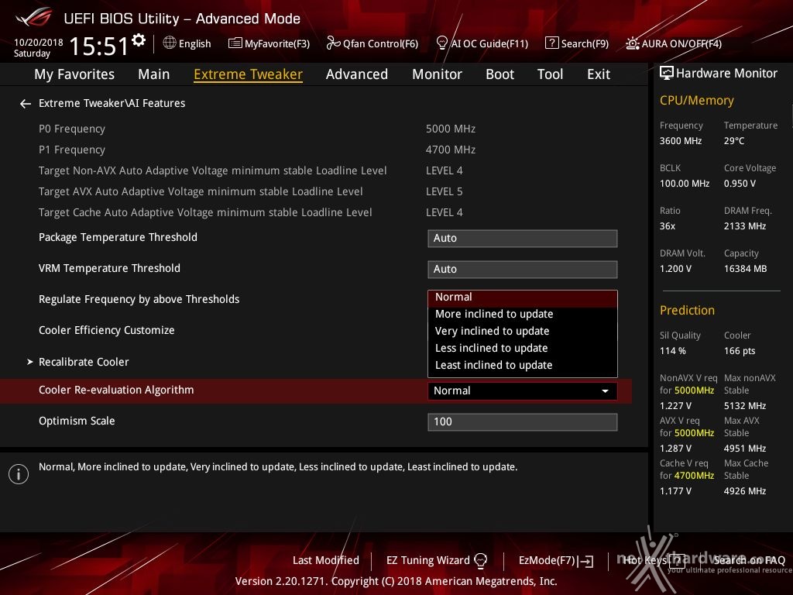
Task: Click the P0 Frequency row label
Action: click(72, 129)
